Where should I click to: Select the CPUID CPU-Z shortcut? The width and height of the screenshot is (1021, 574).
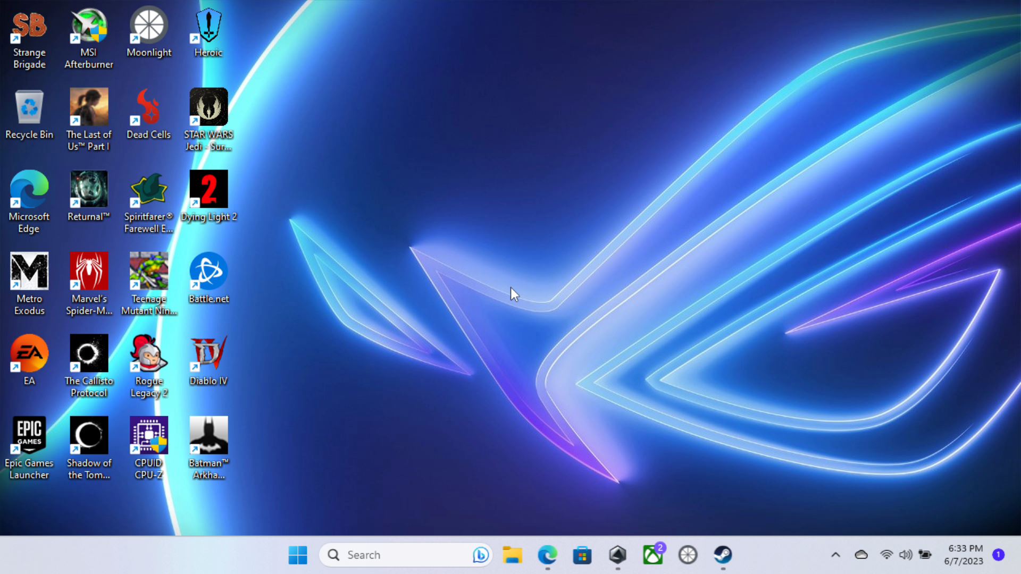point(149,436)
